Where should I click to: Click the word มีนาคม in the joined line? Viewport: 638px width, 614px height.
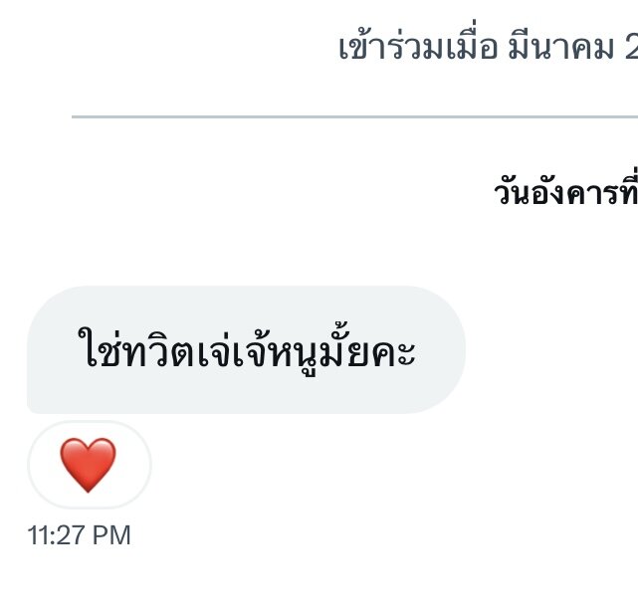click(x=561, y=48)
